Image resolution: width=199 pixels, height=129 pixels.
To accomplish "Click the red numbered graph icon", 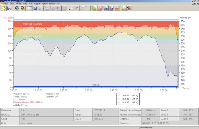I will point(100,8).
